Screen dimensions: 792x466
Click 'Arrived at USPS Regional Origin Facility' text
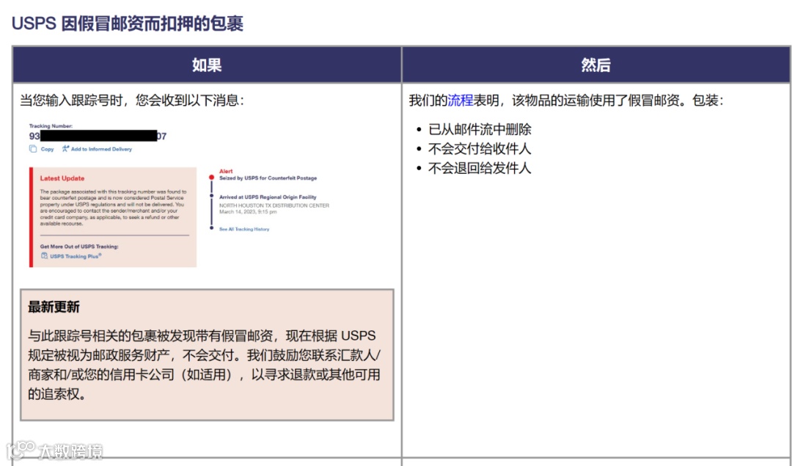click(268, 197)
